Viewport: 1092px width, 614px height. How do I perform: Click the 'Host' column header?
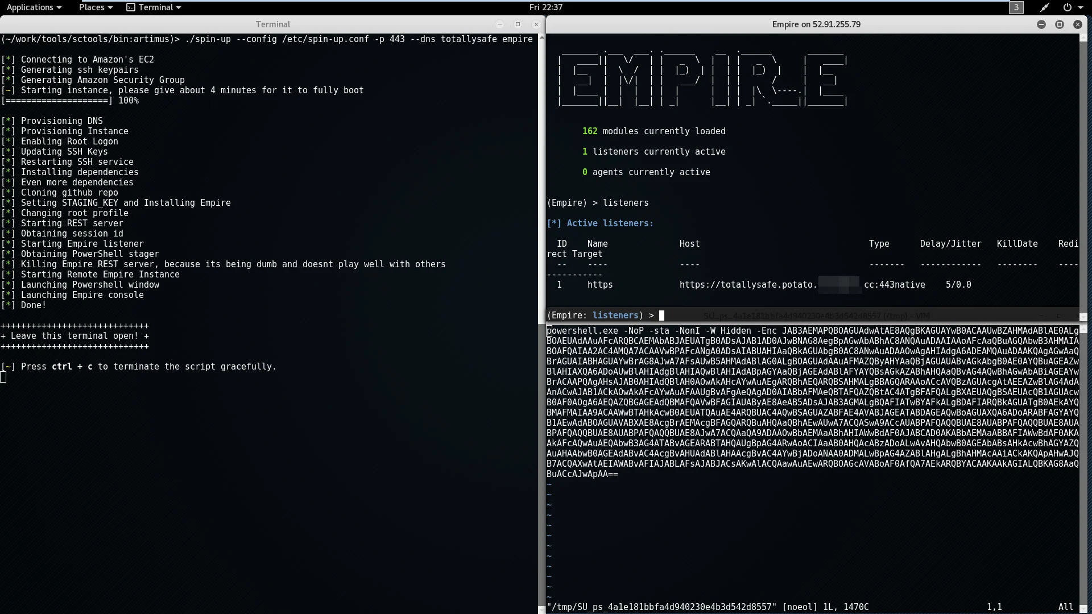[689, 244]
